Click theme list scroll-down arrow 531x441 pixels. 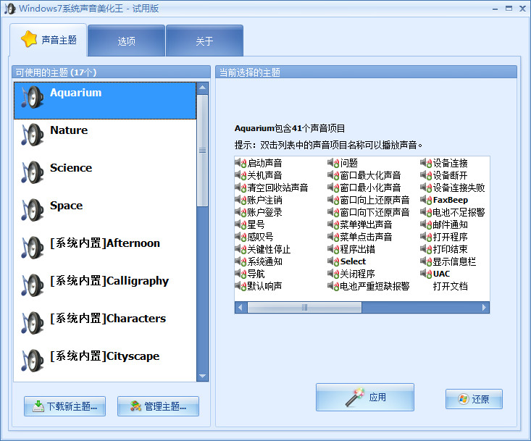pyautogui.click(x=203, y=376)
